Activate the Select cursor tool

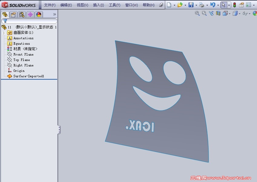coord(224,5)
